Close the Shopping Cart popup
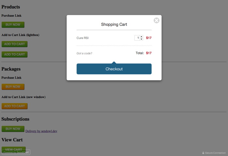Image resolution: width=228 pixels, height=156 pixels. [157, 20]
